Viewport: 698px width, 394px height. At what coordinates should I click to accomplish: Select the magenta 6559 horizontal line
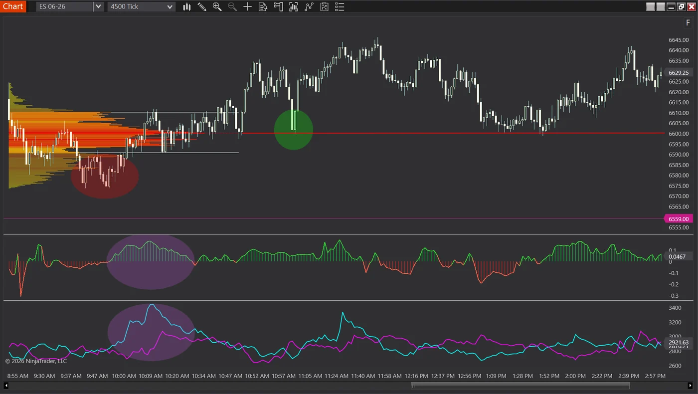334,218
